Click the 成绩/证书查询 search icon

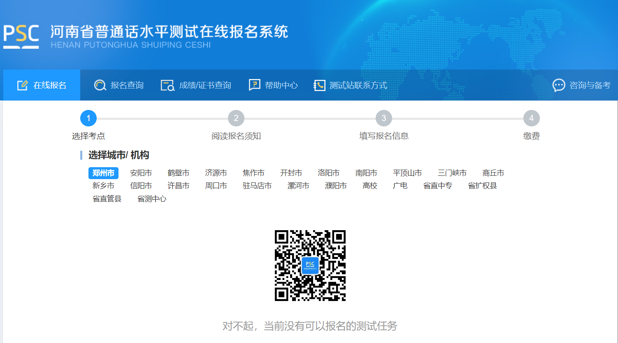(x=167, y=85)
